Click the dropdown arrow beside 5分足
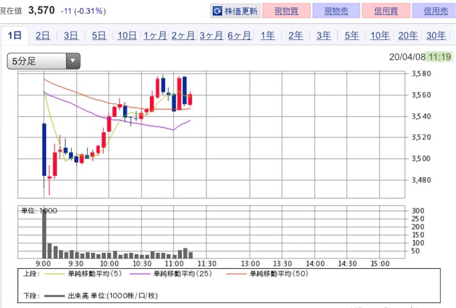This screenshot has height=308, width=456. 73,61
